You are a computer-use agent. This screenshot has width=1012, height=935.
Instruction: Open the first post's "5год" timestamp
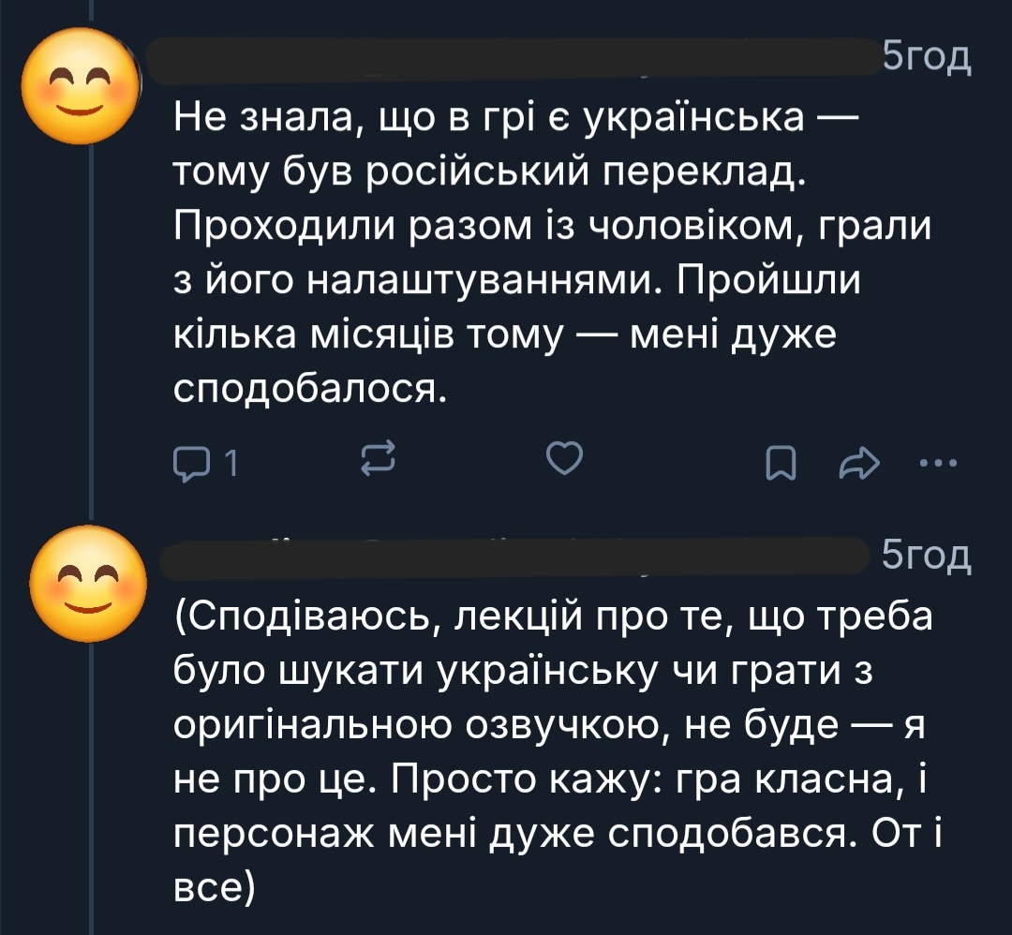point(927,58)
